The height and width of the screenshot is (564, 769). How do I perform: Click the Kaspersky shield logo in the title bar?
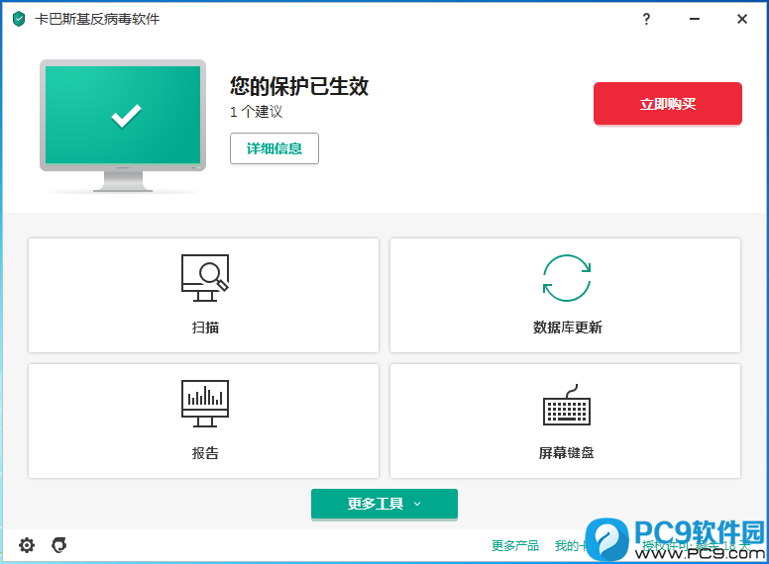click(x=19, y=19)
